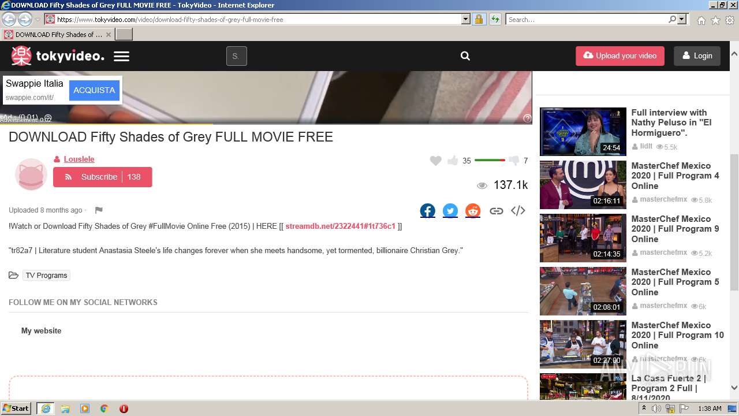Image resolution: width=739 pixels, height=416 pixels.
Task: Get the embed code icon
Action: click(518, 210)
